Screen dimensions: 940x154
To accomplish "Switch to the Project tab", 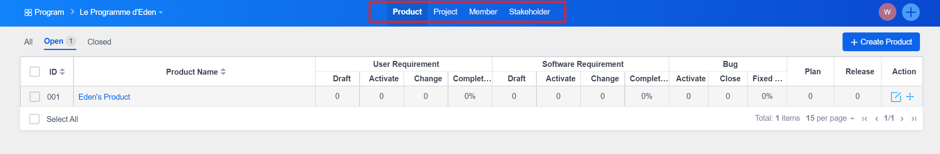I will [445, 12].
